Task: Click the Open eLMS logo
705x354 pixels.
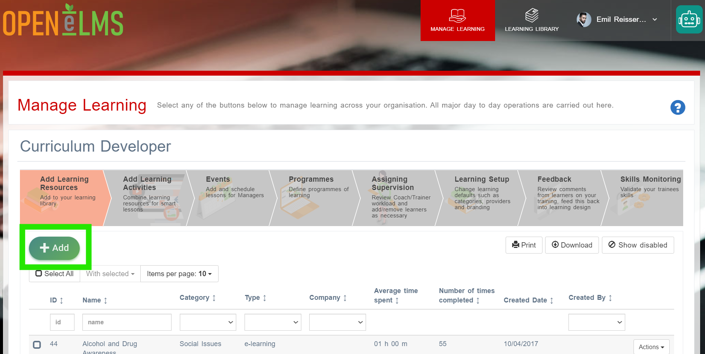Action: (x=63, y=20)
